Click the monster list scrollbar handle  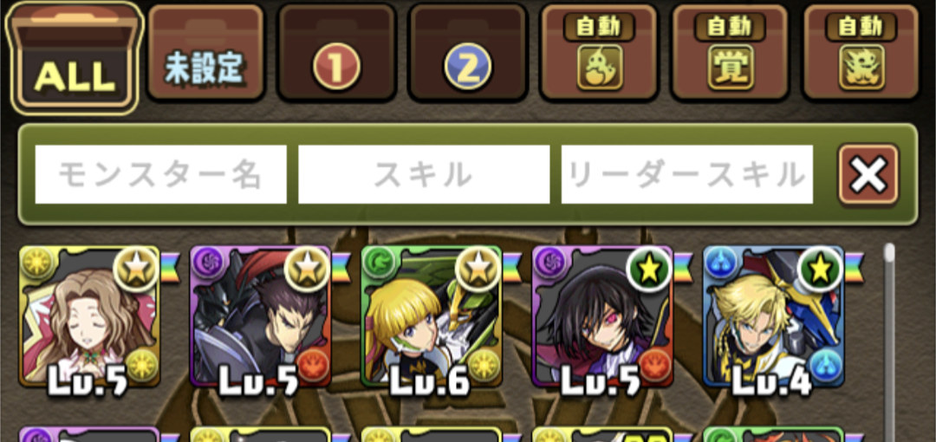889,252
